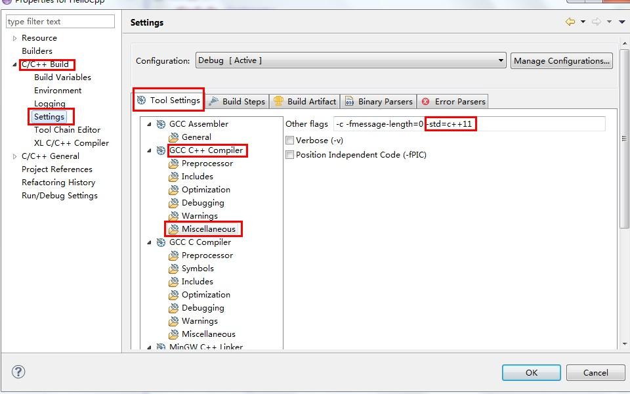Click the Preprocessor icon under GCC C Compiler
The height and width of the screenshot is (394, 630).
(173, 255)
